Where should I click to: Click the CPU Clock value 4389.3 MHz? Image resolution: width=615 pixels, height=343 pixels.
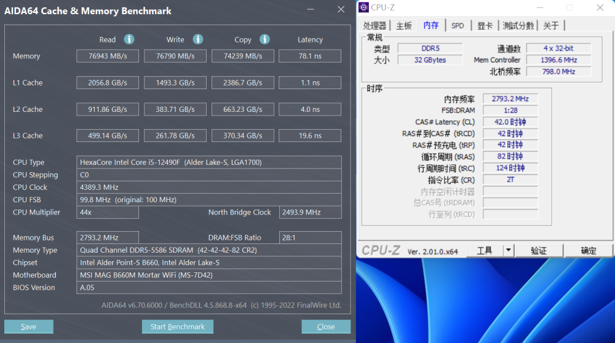(209, 187)
